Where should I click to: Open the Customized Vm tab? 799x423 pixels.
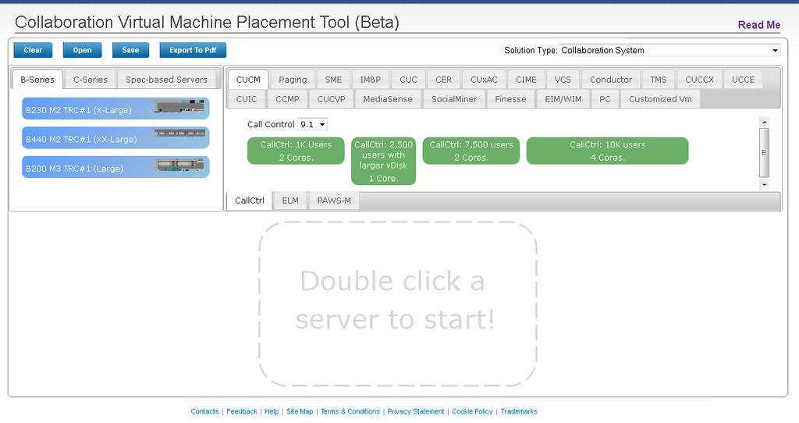(x=660, y=99)
